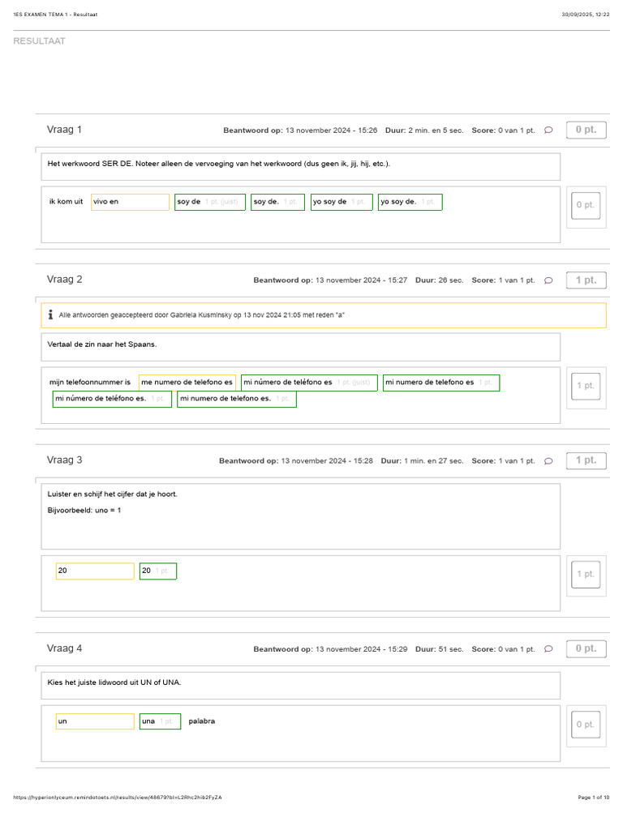Screen dimensions: 623x830
Task: Click the word 'palabra' in Vraag 4
Action: point(202,721)
